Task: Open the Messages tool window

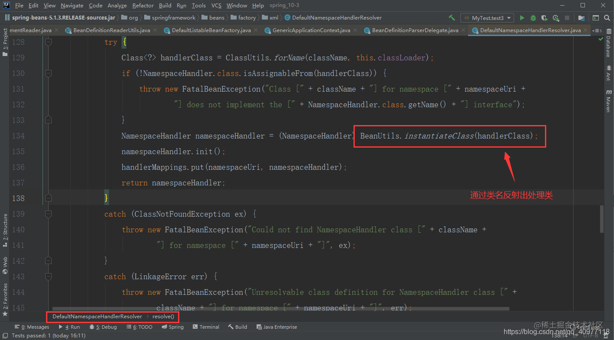Action: 32,327
